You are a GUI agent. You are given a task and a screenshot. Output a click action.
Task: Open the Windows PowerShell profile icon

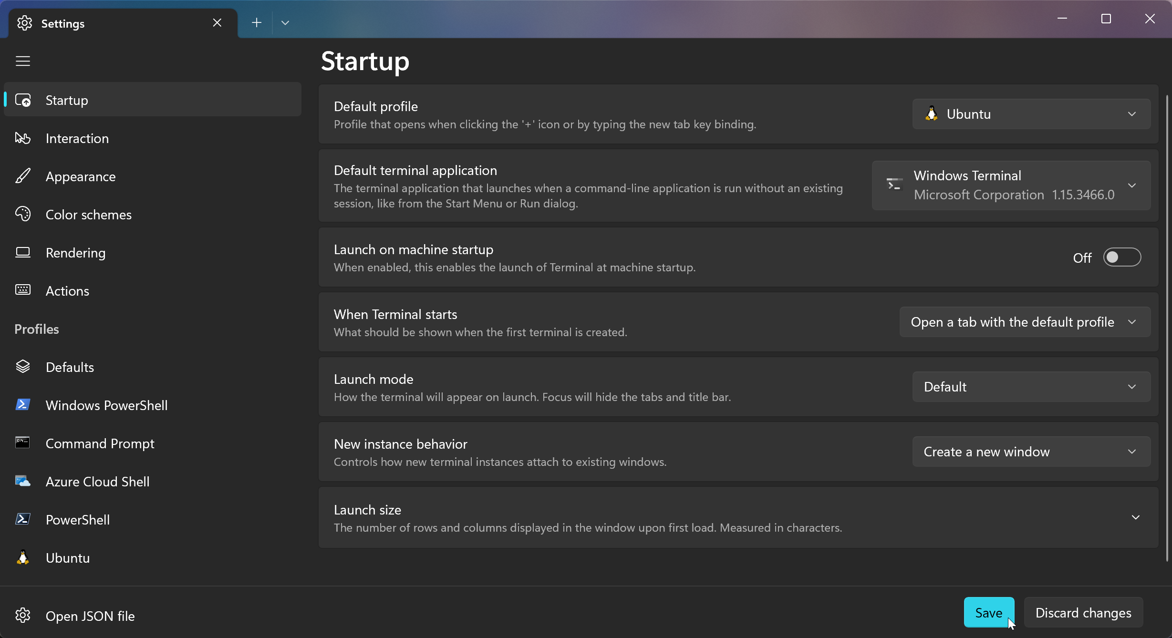pyautogui.click(x=22, y=404)
